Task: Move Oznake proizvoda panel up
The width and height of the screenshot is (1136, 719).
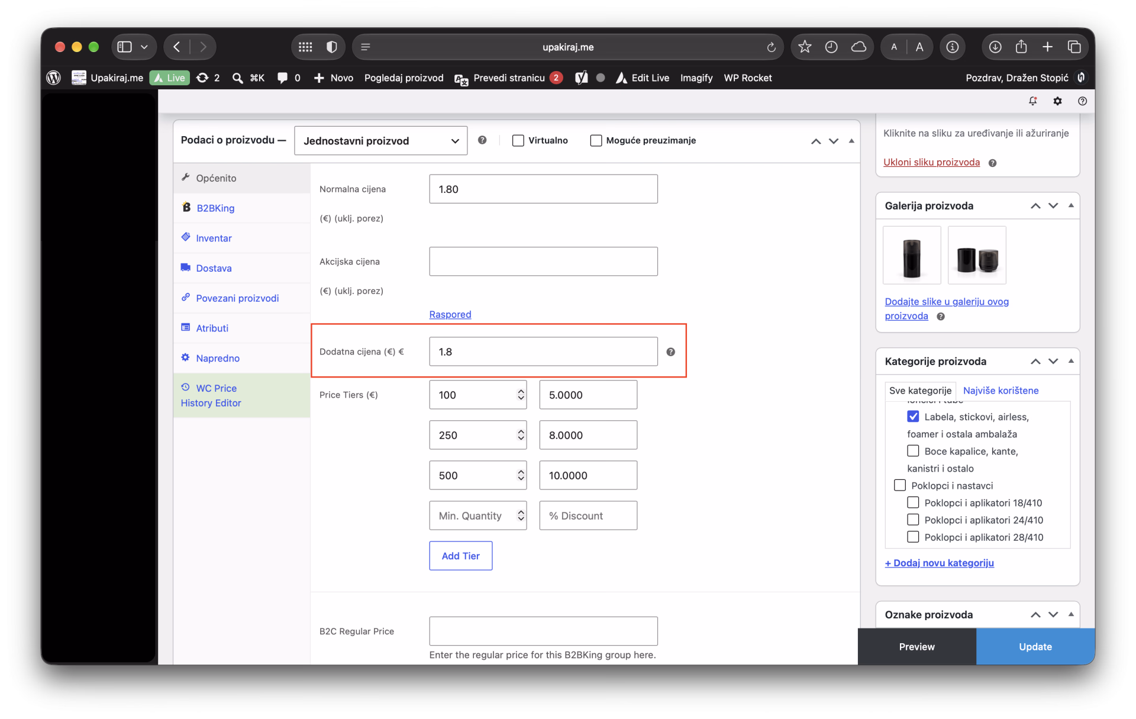Action: [1035, 615]
